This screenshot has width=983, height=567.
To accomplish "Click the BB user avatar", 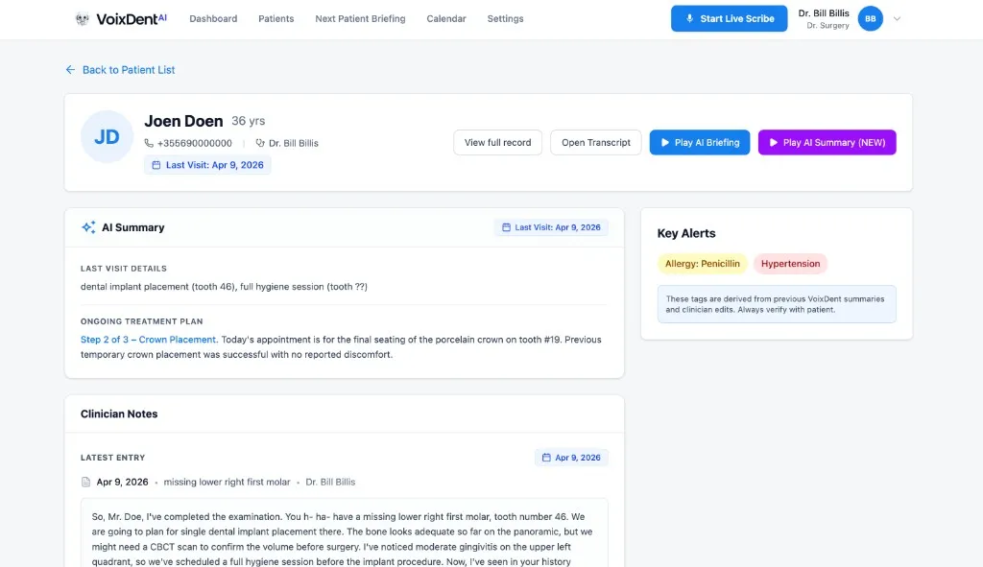I will click(x=870, y=19).
